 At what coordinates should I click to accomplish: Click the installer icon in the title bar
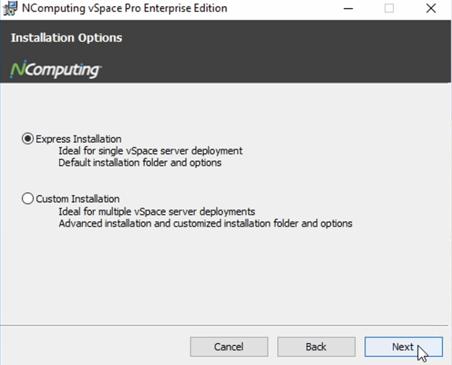click(10, 8)
